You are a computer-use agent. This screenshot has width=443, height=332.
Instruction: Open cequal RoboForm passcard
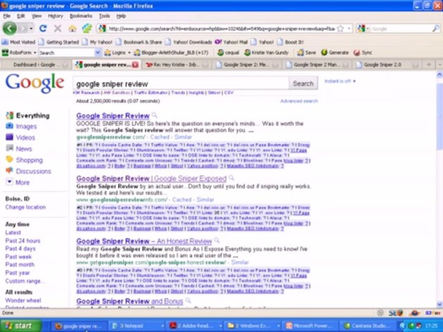(228, 53)
